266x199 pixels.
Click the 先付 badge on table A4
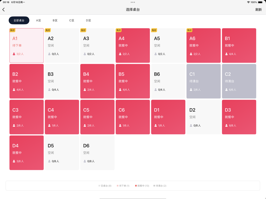[x=119, y=30]
